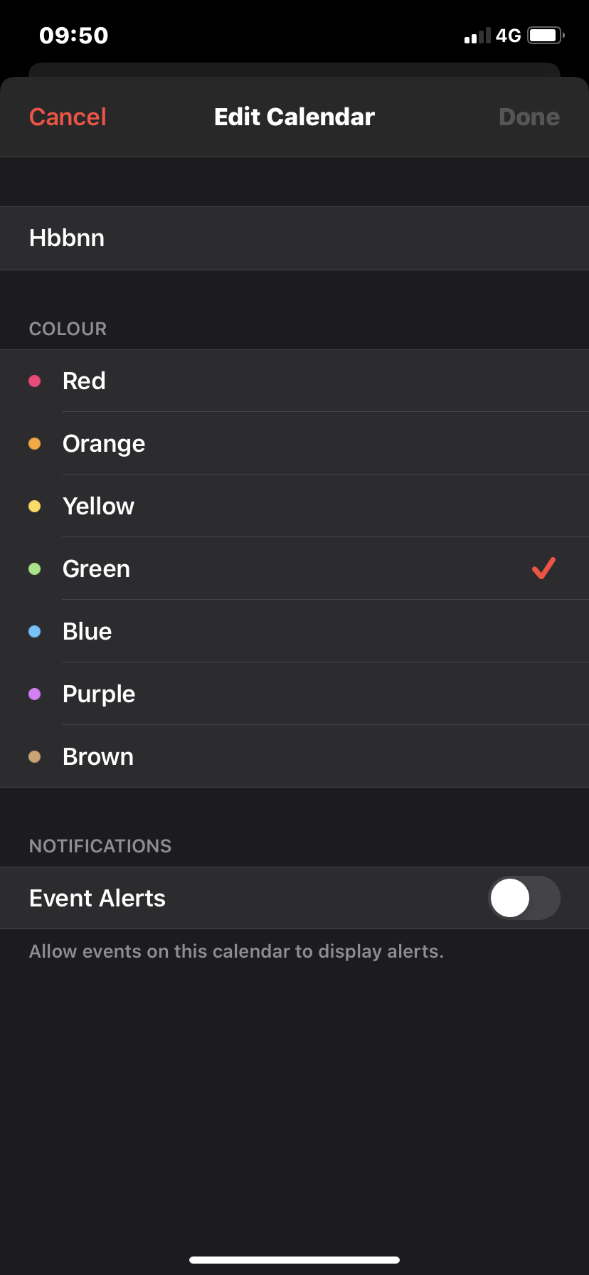Pick the Yellow colour label

click(98, 506)
